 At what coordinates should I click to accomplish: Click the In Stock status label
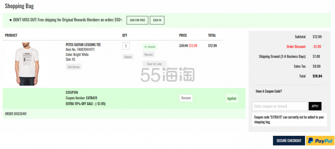(150, 47)
